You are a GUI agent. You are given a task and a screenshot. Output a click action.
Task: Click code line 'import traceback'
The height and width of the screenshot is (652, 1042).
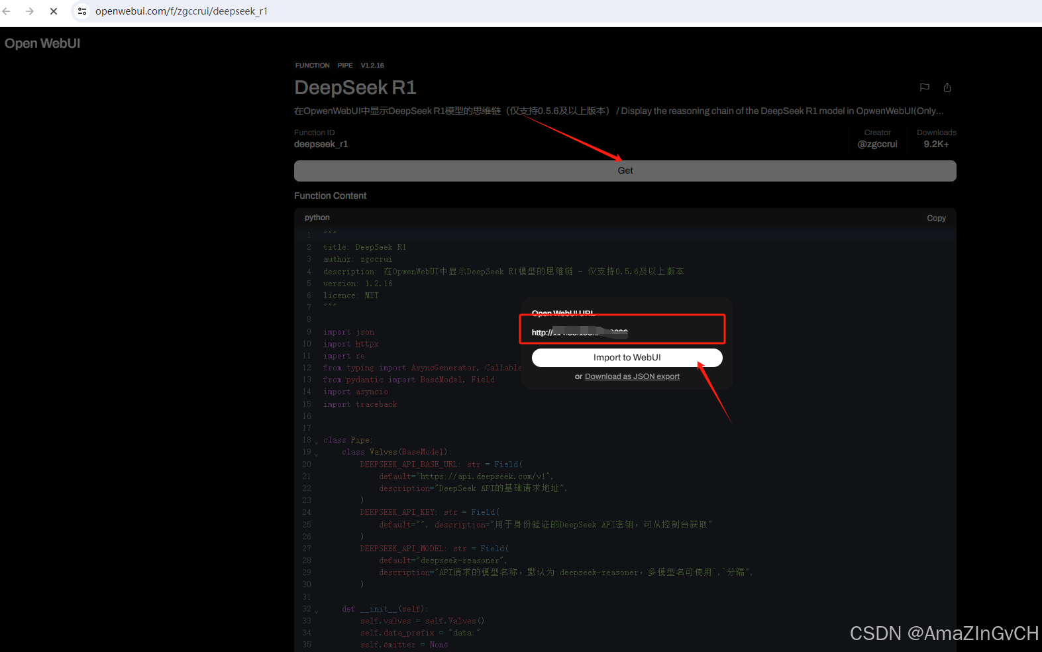pyautogui.click(x=360, y=404)
